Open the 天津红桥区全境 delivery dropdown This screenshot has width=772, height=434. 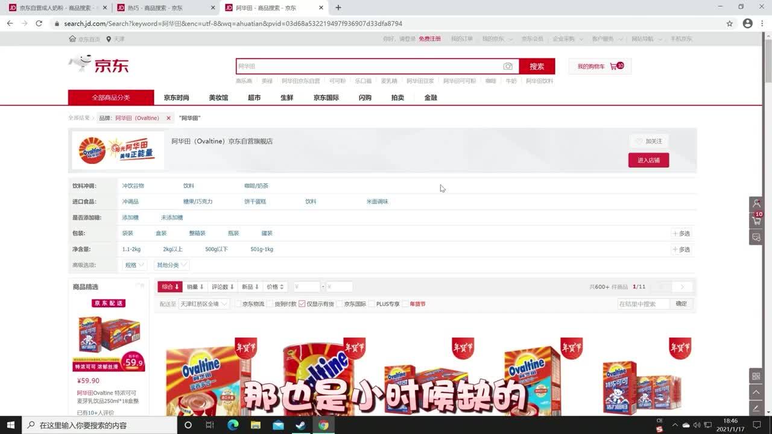(204, 304)
